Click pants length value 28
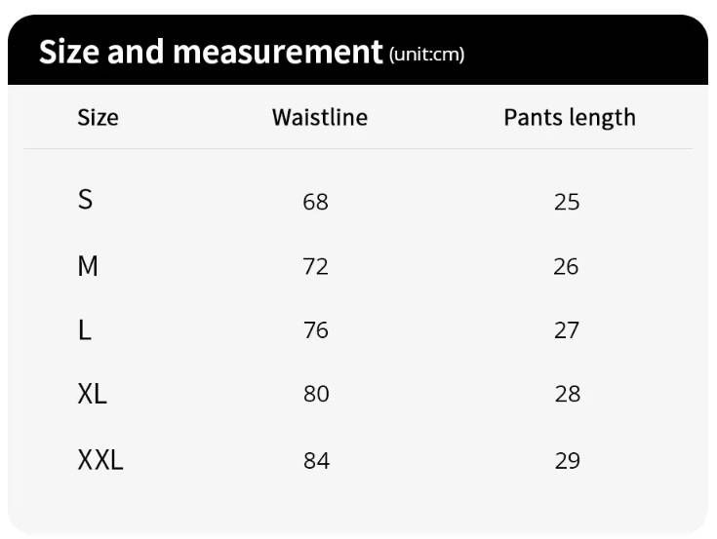Screen dimensions: 717x539 click(567, 395)
